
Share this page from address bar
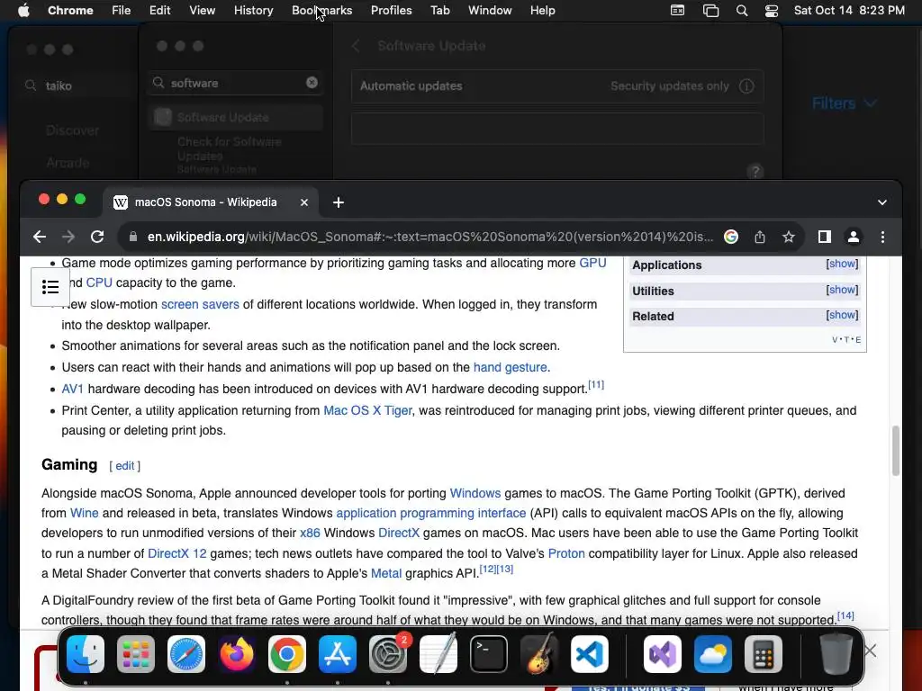[x=760, y=237]
